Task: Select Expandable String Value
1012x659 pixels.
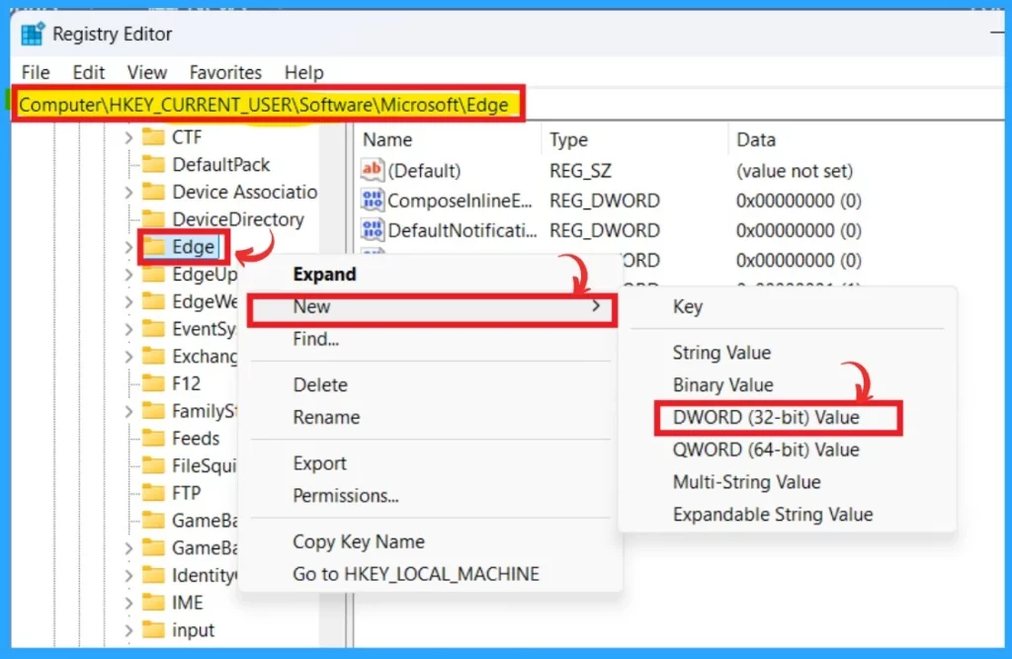Action: pos(787,515)
